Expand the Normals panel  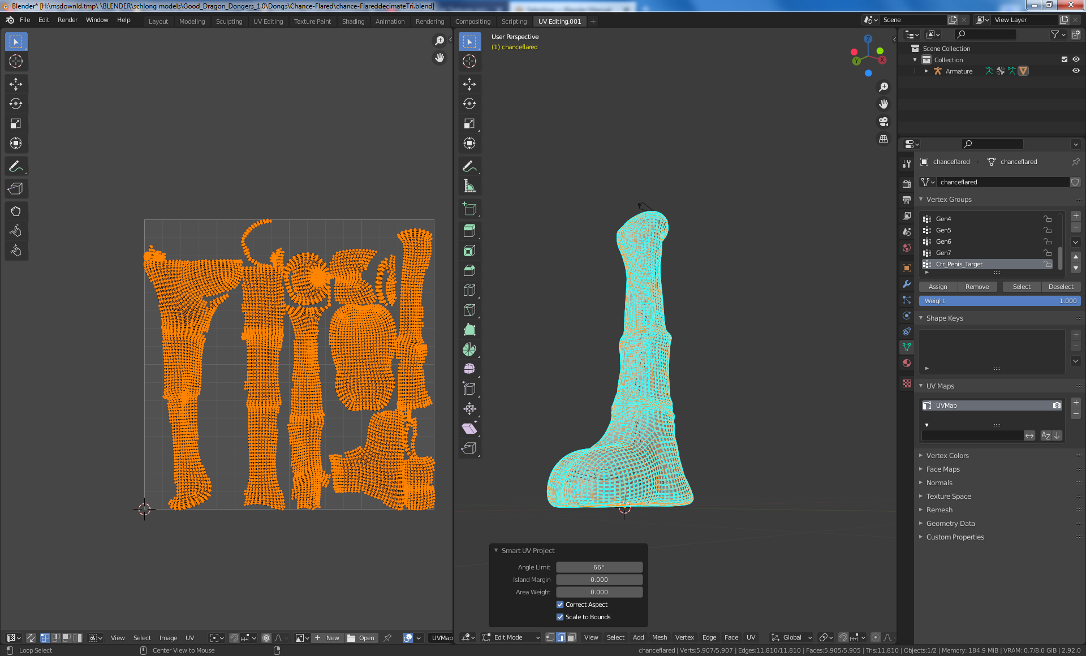[x=921, y=482]
